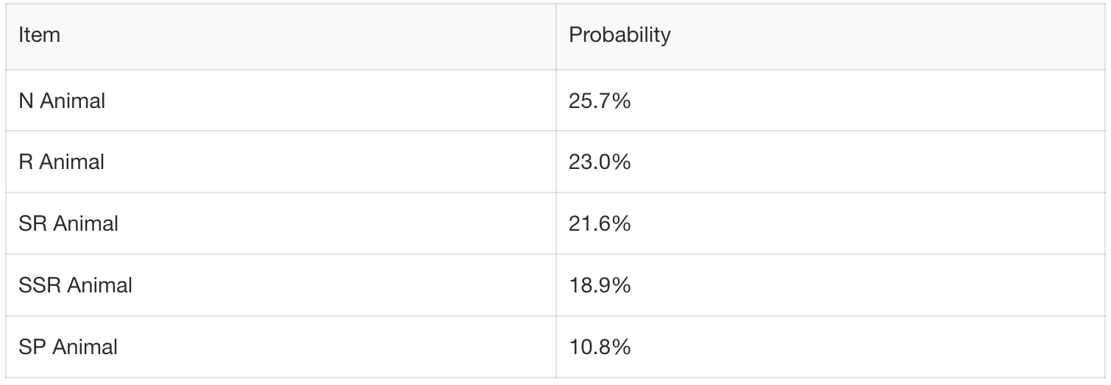Click the 23.0% probability value
Viewport: 1111px width, 385px height.
point(600,162)
